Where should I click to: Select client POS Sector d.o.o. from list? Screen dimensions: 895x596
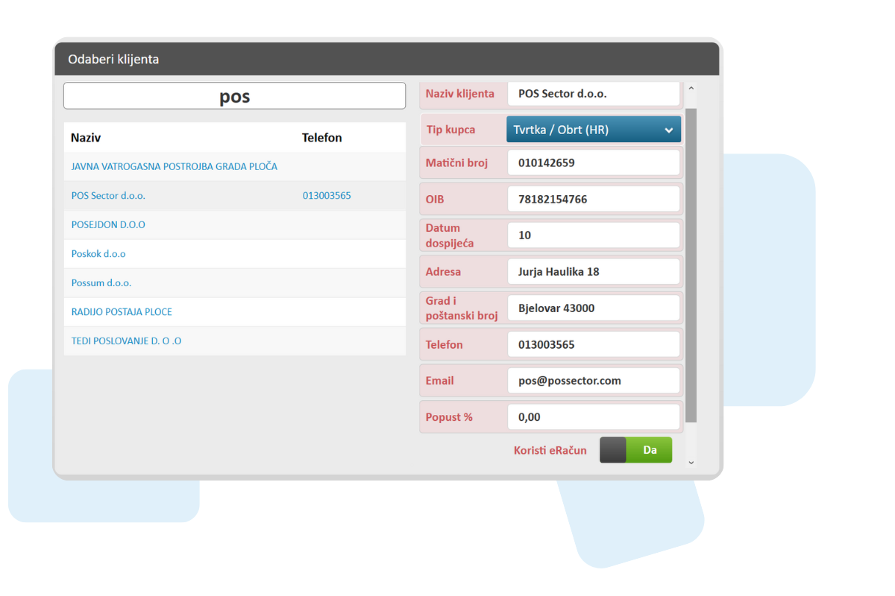tap(108, 196)
